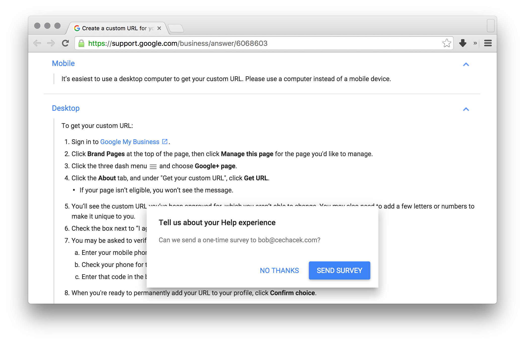Open the Chrome hamburger menu

tap(488, 43)
